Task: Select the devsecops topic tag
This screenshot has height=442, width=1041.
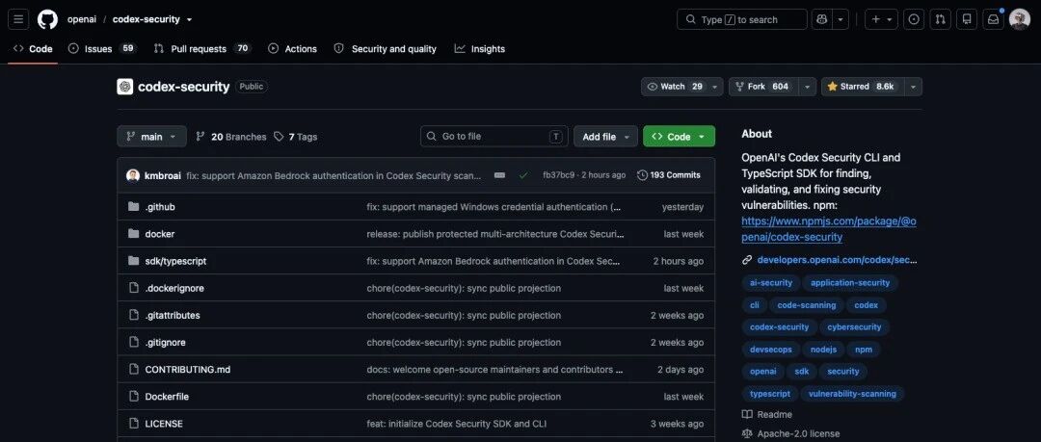Action: tap(771, 350)
